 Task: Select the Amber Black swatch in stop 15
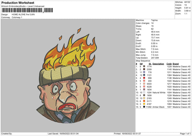[x=144, y=107]
